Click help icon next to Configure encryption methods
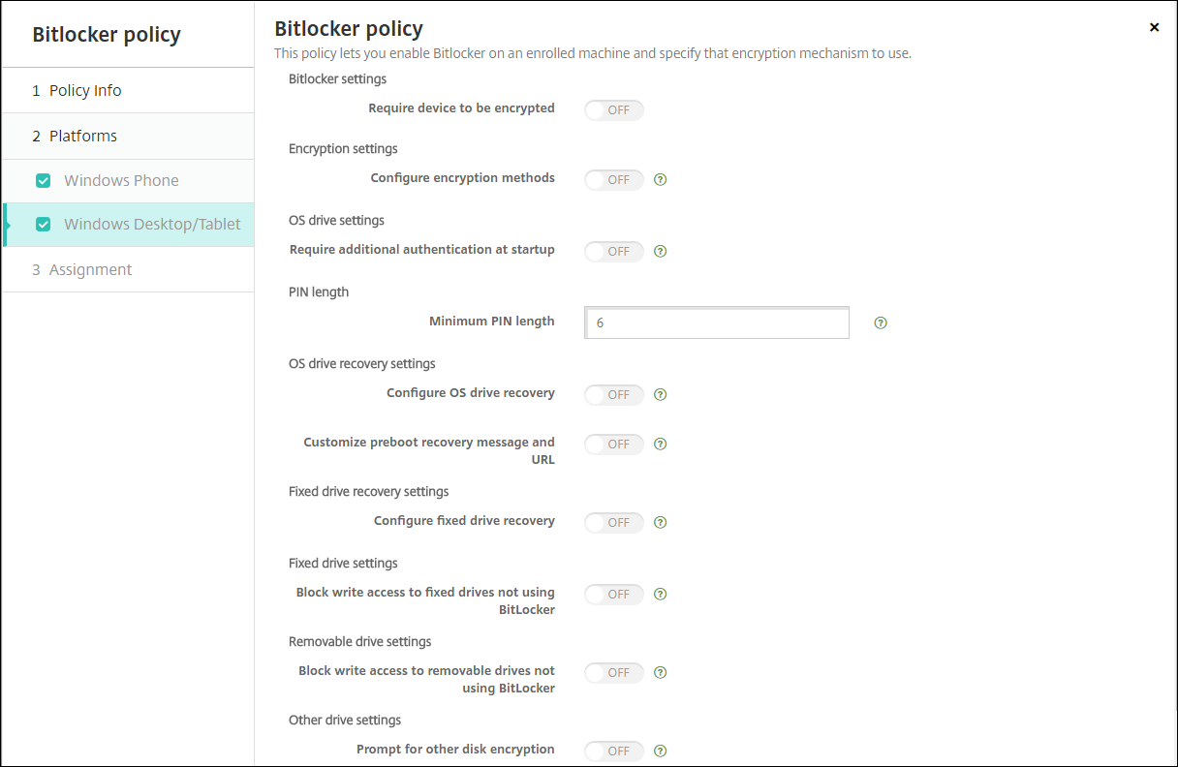1178x767 pixels. pyautogui.click(x=661, y=179)
